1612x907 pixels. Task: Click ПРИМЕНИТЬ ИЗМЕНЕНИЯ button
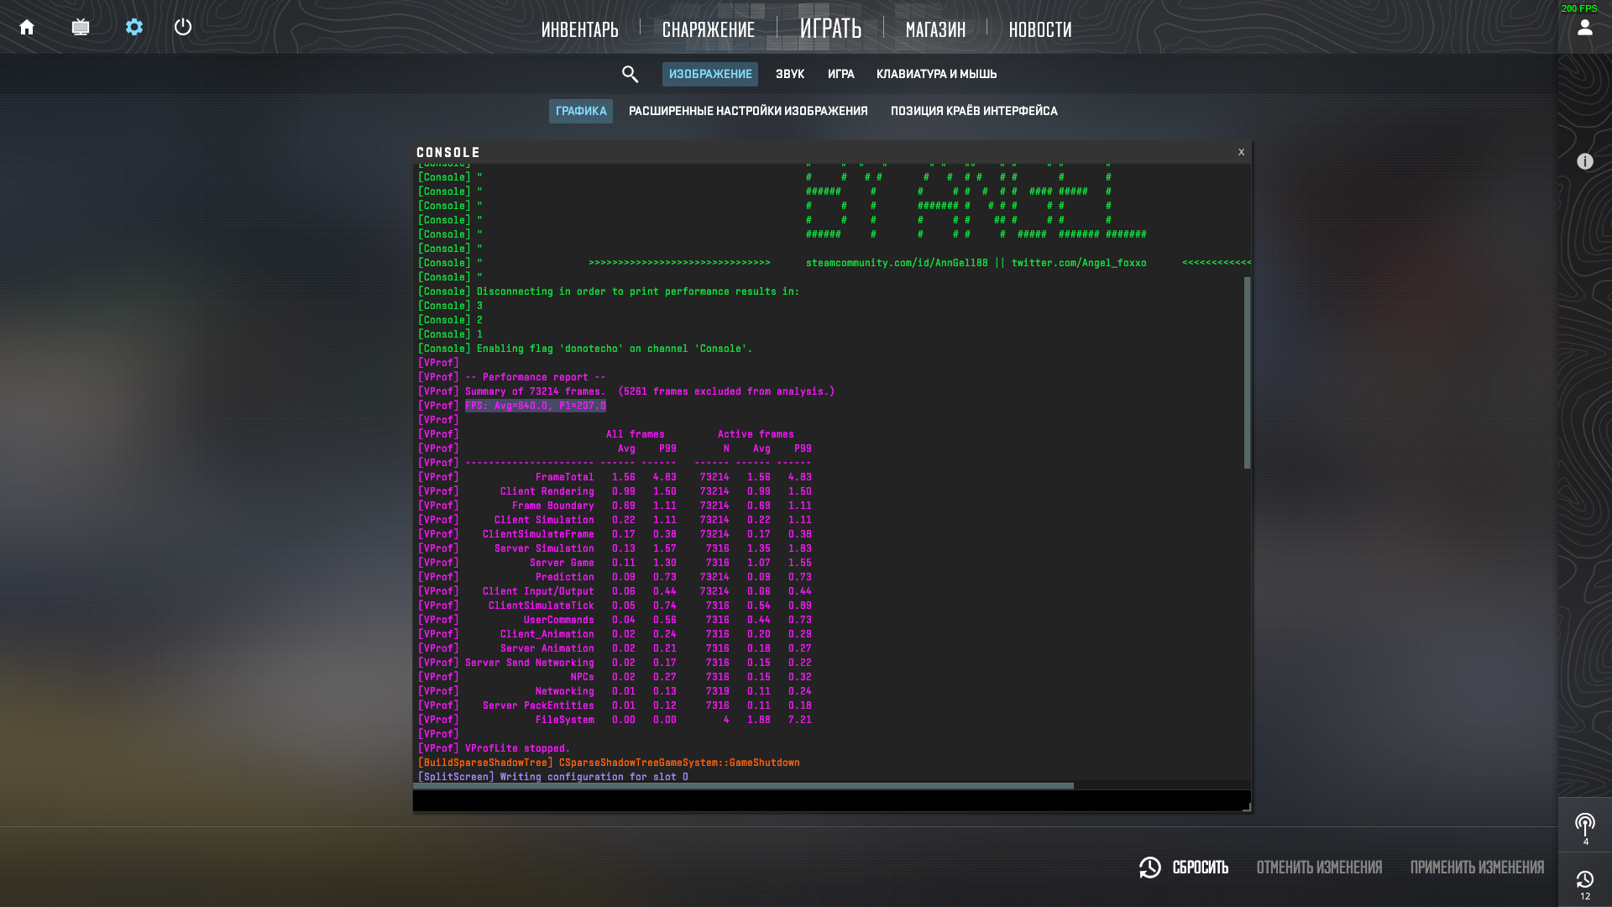tap(1476, 868)
